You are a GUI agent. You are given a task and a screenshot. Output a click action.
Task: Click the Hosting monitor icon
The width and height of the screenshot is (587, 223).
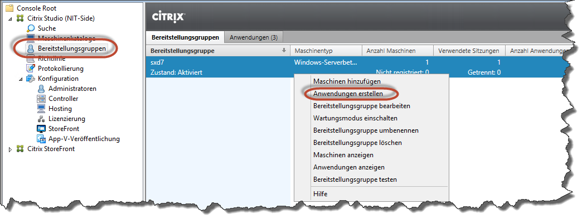coord(41,109)
